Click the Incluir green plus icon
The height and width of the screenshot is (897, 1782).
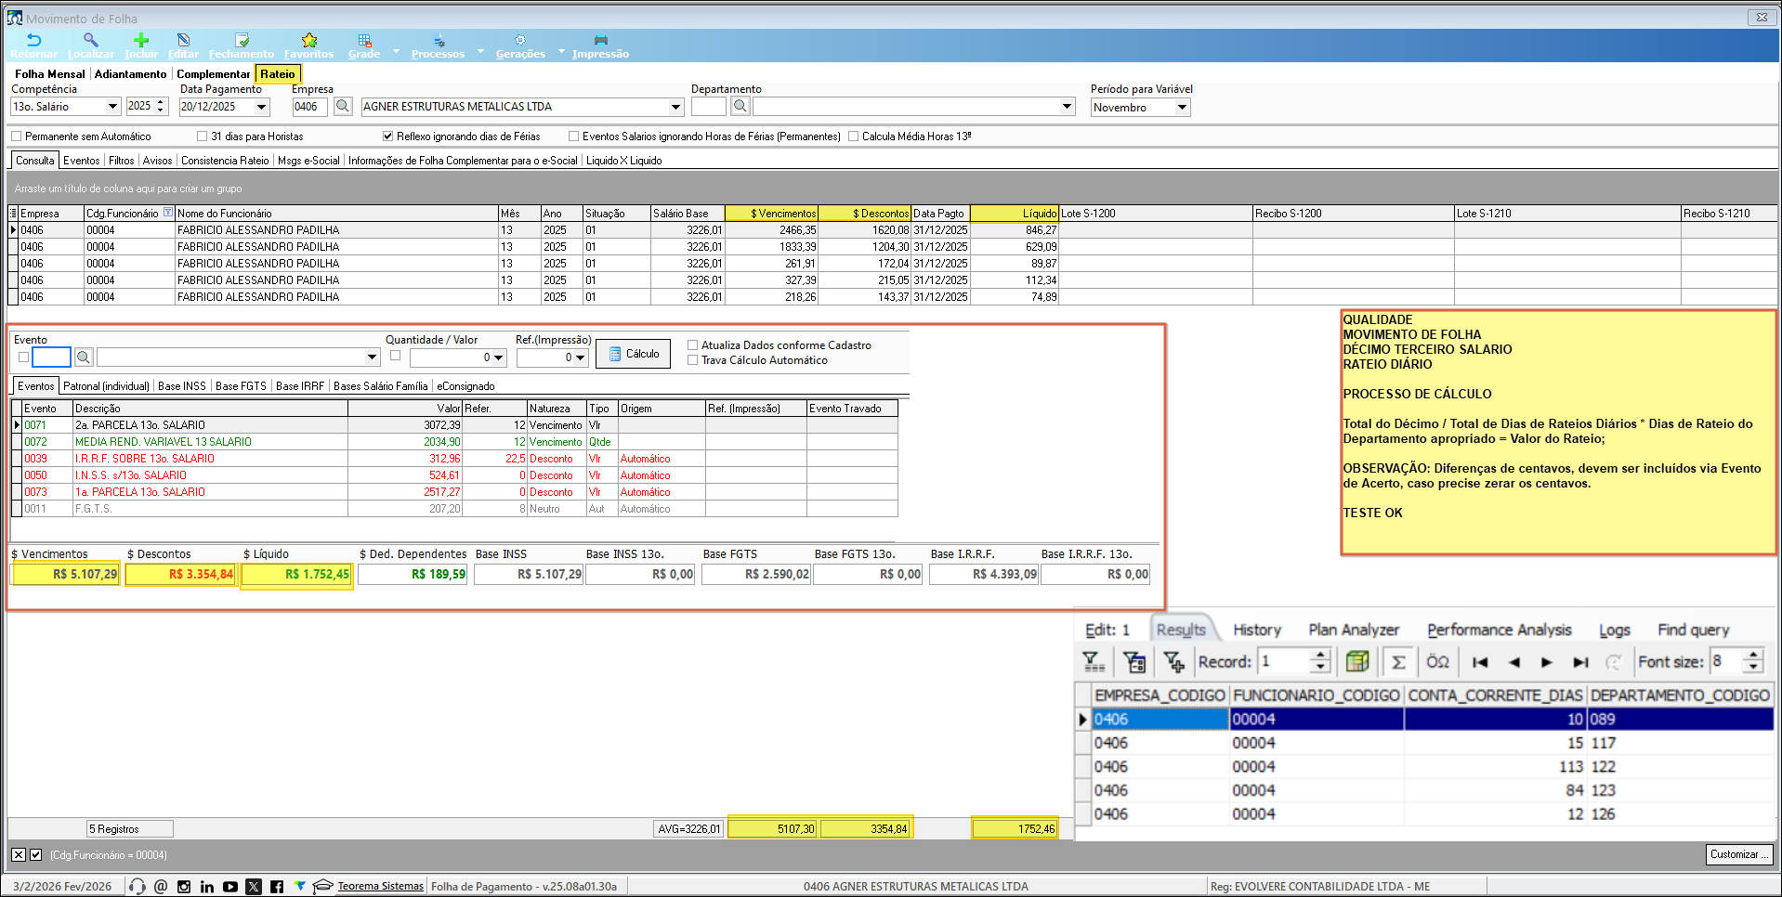141,41
